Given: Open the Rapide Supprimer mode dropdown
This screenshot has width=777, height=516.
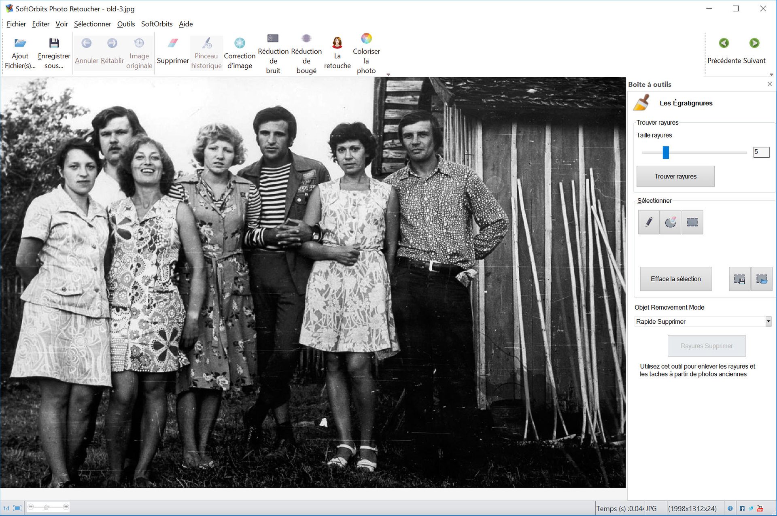Looking at the screenshot, I should tap(768, 321).
